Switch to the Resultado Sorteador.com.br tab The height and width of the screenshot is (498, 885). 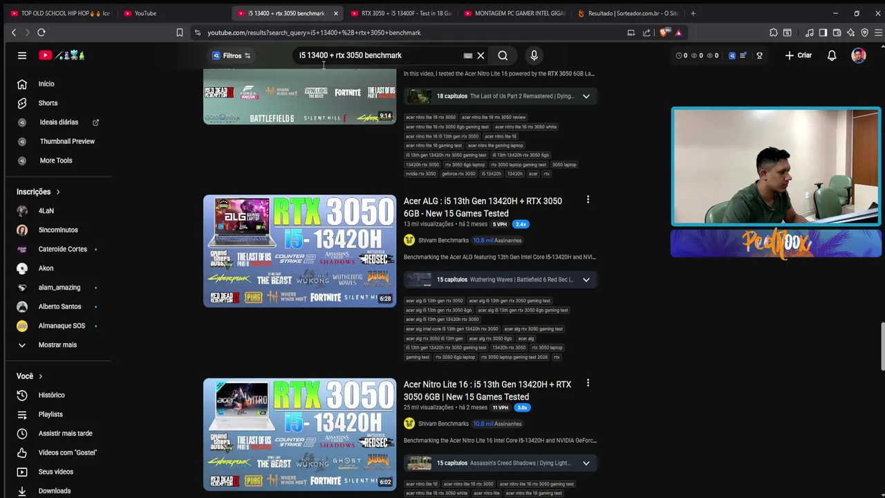pyautogui.click(x=628, y=13)
